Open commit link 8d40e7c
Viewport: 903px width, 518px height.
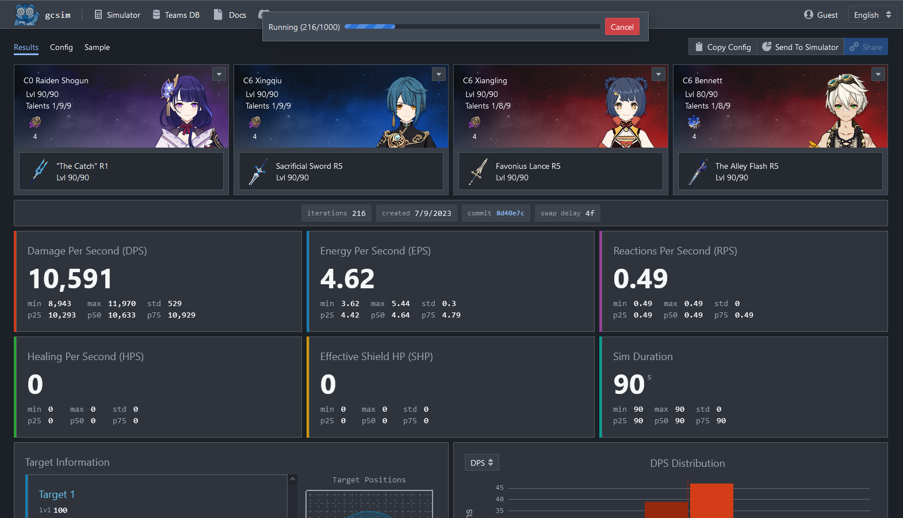click(x=510, y=213)
